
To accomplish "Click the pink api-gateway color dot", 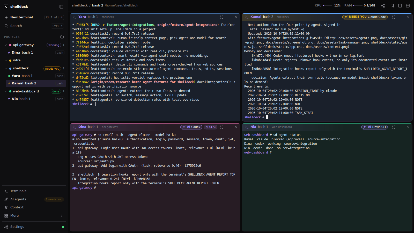I will 10,45.
